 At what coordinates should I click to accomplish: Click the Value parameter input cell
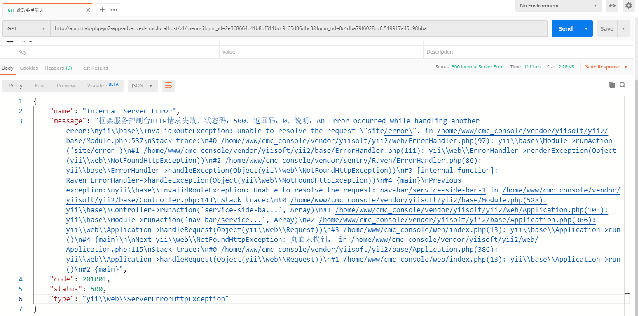[321, 52]
